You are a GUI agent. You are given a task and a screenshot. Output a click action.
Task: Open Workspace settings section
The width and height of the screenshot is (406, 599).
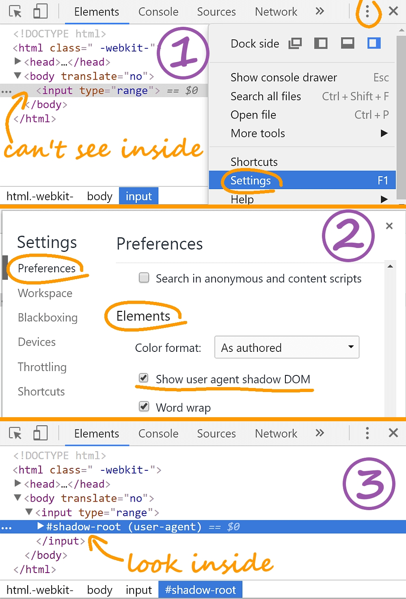pos(45,293)
